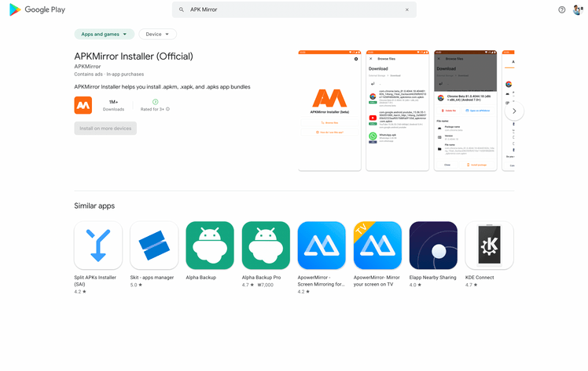Open Skit apps manager app

[x=154, y=246]
